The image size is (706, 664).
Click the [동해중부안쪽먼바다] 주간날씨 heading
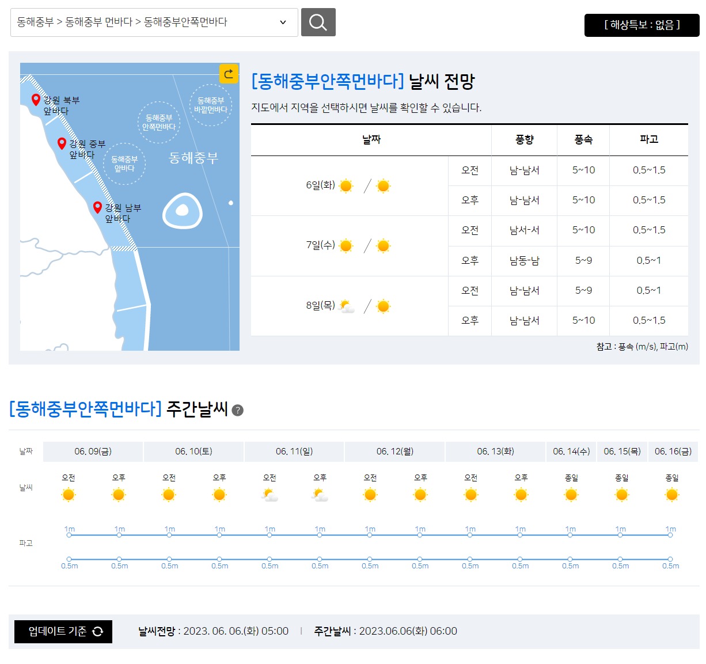click(x=119, y=409)
